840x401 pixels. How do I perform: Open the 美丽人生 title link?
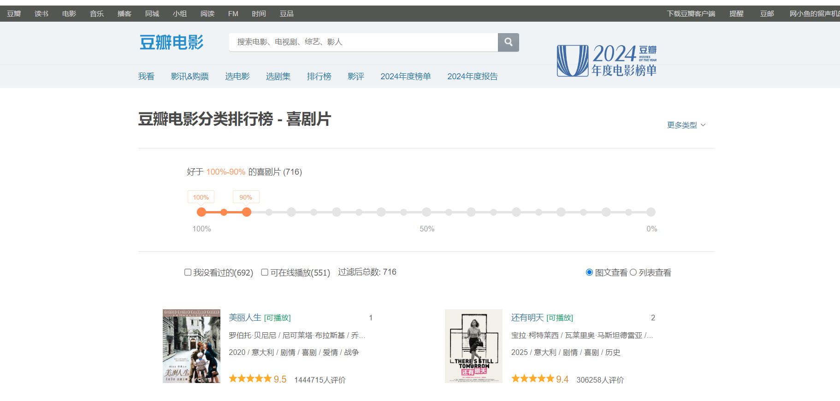pos(245,318)
